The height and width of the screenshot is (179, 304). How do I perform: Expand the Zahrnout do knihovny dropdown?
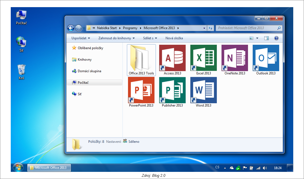(x=116, y=38)
